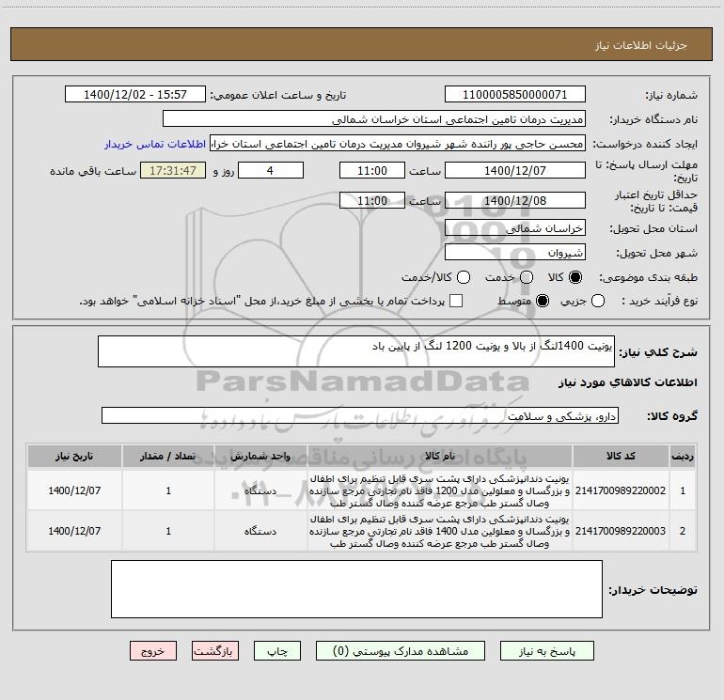The image size is (724, 700).
Task: Click the شرح کلی نیاز text area
Action: click(356, 351)
